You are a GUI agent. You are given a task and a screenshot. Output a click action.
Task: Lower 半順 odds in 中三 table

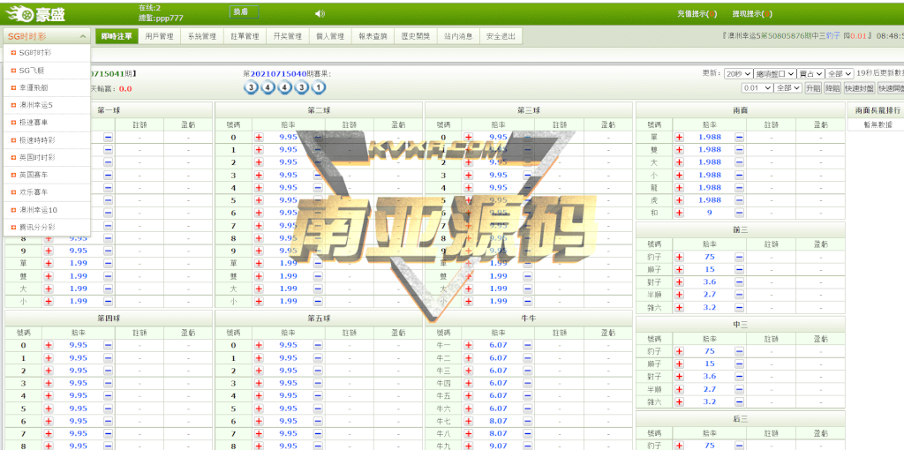click(x=739, y=389)
